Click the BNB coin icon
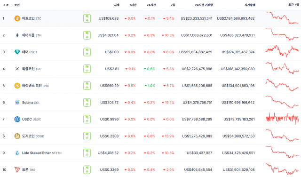301x177 pixels. (17, 86)
